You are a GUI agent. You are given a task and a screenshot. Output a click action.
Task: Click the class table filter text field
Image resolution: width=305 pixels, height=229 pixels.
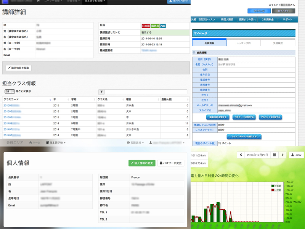[146, 92]
